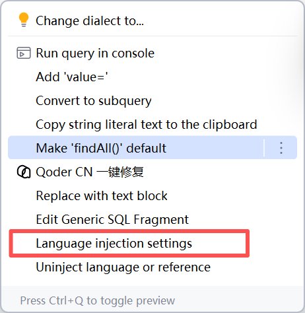Click the separator line under Change dialect

[x=152, y=36]
